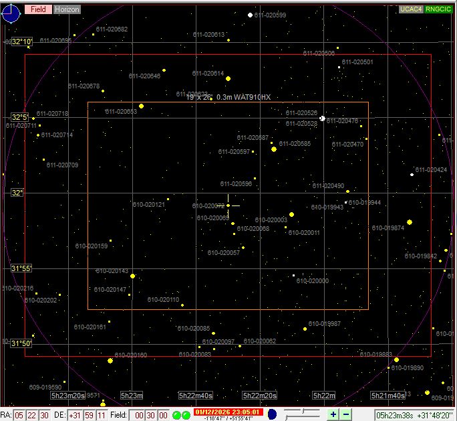
Task: Click the bright star labeled 610-020143
Action: click(x=132, y=276)
